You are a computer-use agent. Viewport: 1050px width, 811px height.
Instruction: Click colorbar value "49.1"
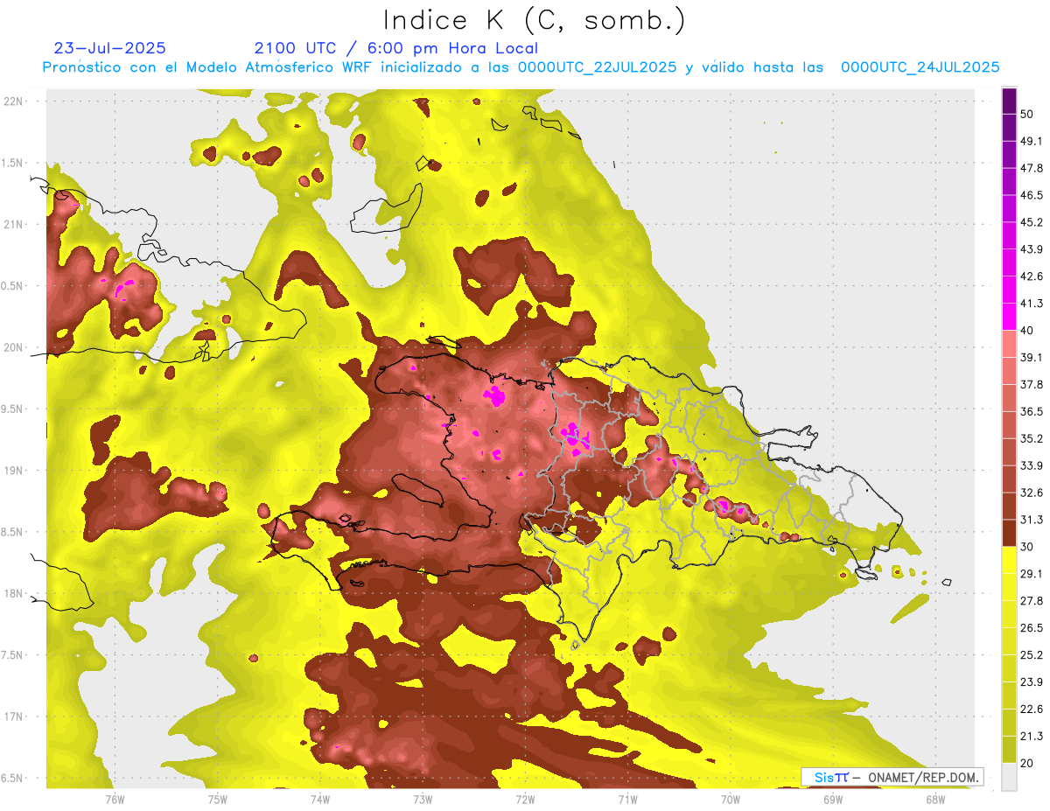coord(1031,141)
